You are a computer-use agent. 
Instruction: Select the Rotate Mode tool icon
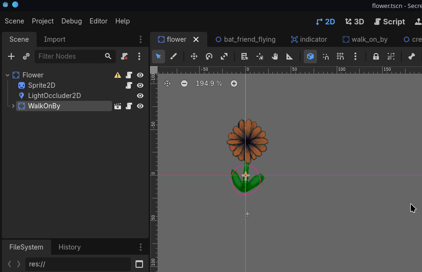click(209, 56)
